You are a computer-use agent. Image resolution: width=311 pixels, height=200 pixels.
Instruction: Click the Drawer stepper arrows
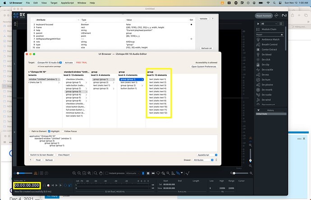click(x=216, y=160)
